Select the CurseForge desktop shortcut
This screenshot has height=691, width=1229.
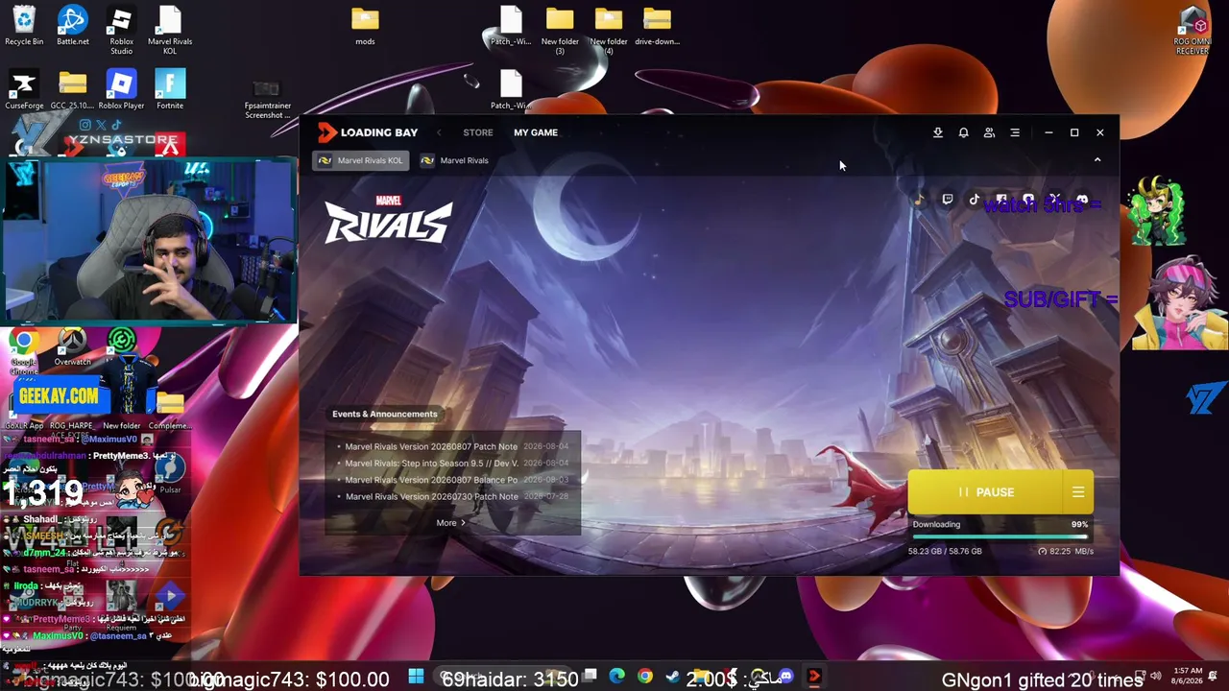tap(24, 90)
